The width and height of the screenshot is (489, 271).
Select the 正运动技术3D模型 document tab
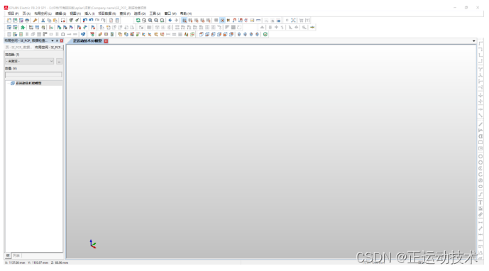pos(87,41)
